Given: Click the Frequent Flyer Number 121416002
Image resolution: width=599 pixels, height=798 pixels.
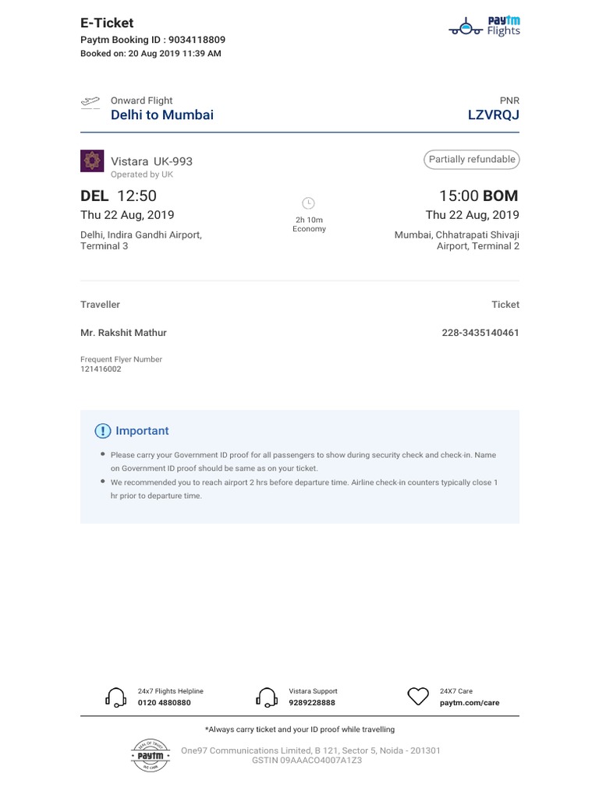Looking at the screenshot, I should click(x=101, y=369).
